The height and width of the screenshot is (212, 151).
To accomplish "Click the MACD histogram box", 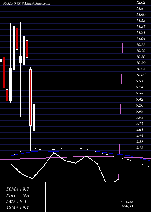I will (83, 197).
